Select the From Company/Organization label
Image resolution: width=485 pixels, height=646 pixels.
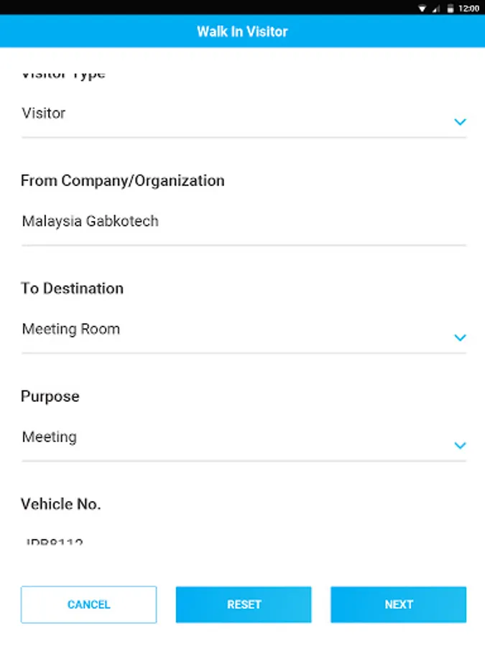[122, 181]
